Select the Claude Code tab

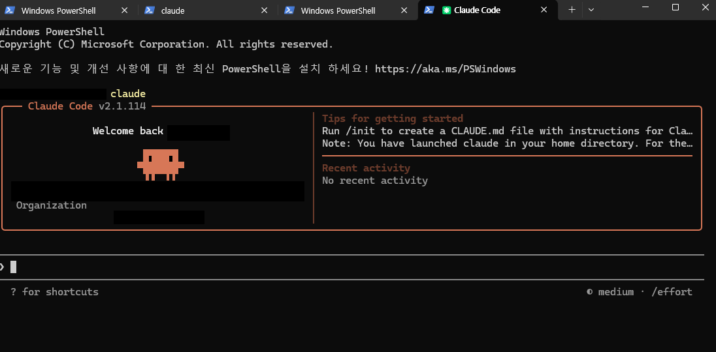pos(488,10)
